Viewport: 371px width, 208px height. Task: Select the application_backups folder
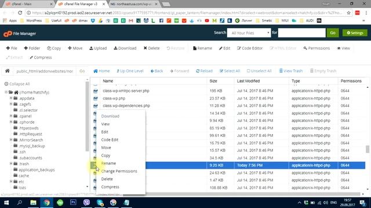[37, 170]
